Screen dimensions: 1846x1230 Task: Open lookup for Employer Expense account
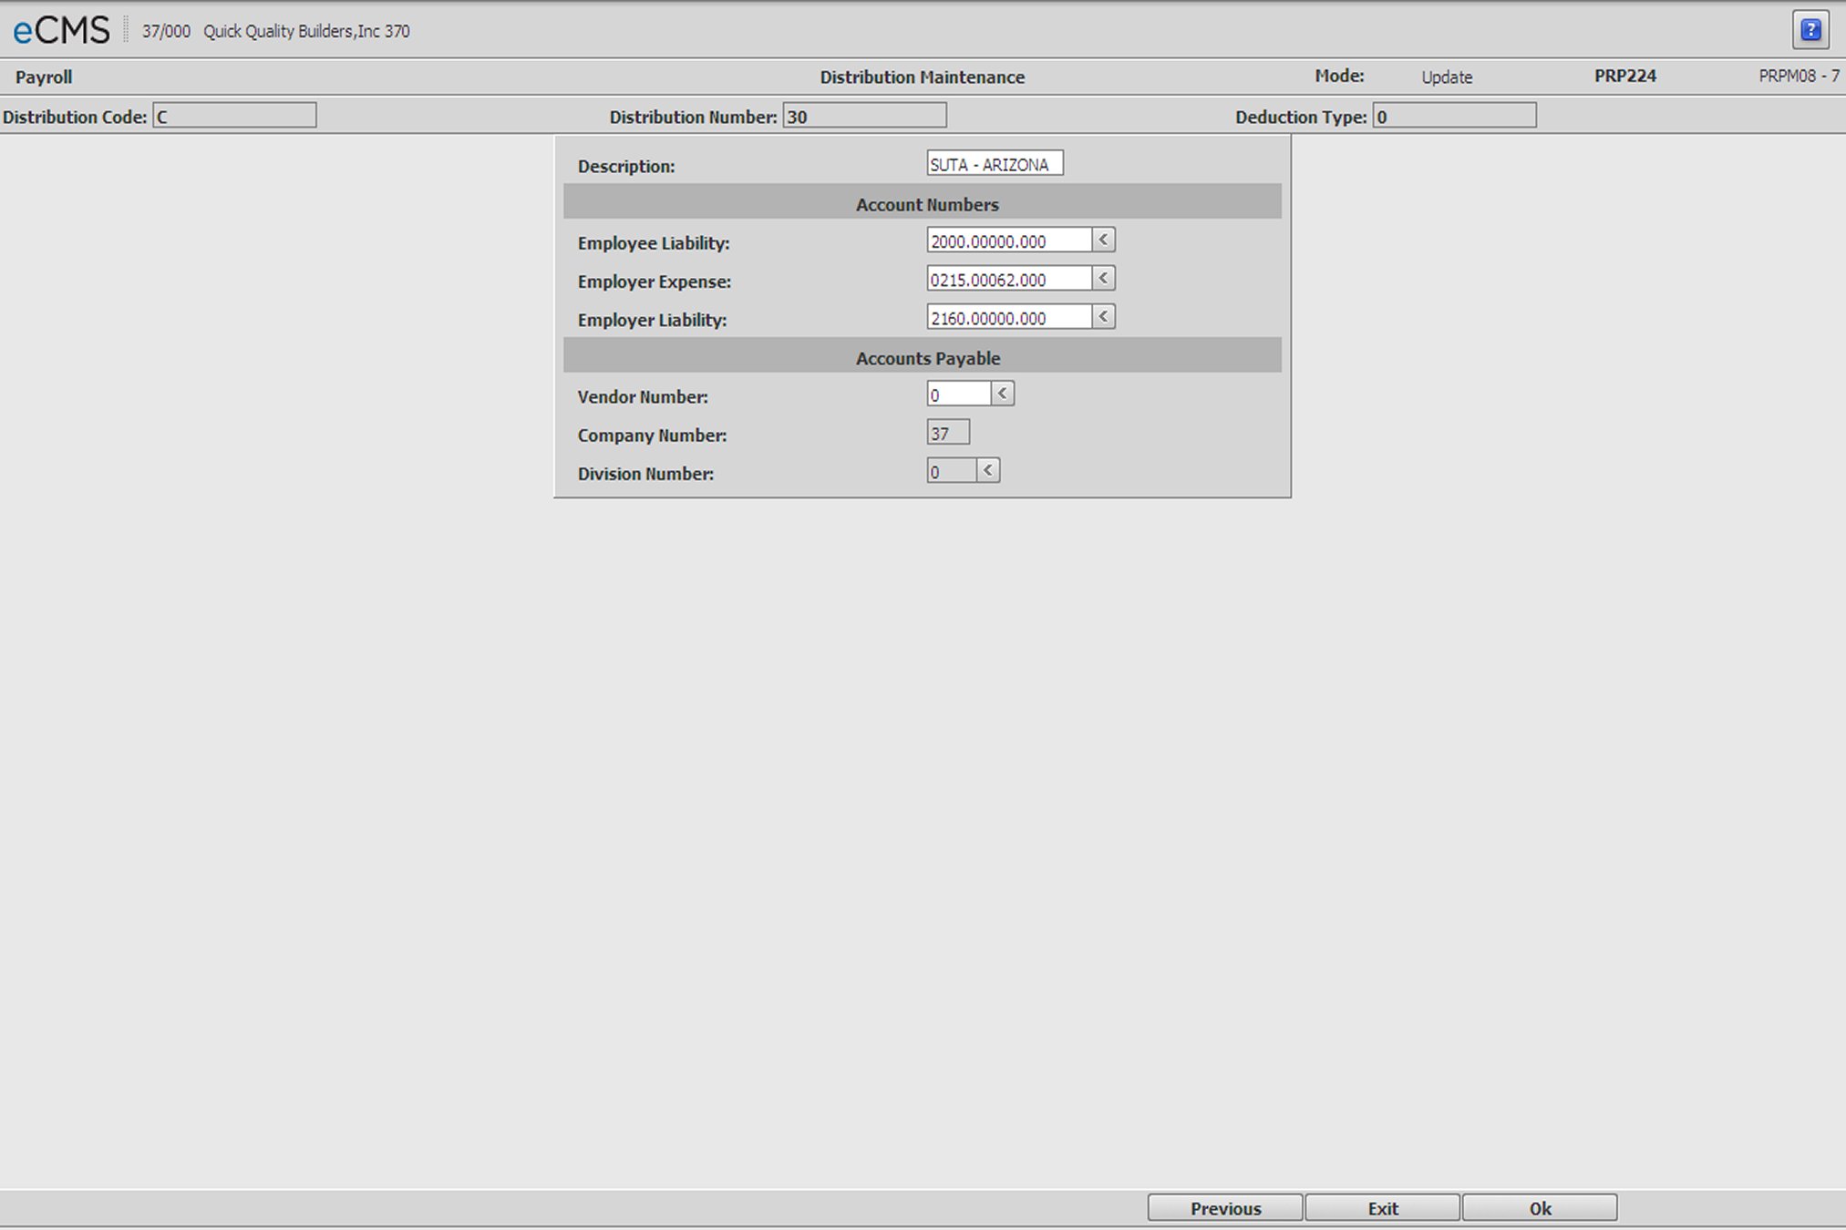pos(1104,278)
